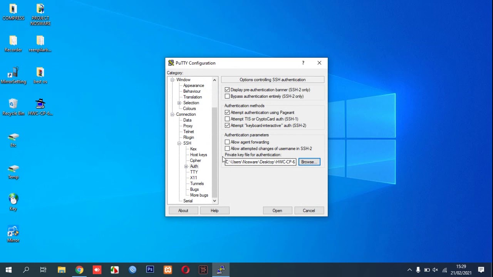Enable Allow agent forwarding
The width and height of the screenshot is (493, 277).
[x=227, y=142]
